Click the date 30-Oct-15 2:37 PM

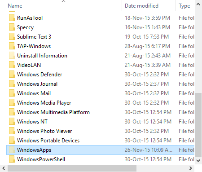point(147,84)
